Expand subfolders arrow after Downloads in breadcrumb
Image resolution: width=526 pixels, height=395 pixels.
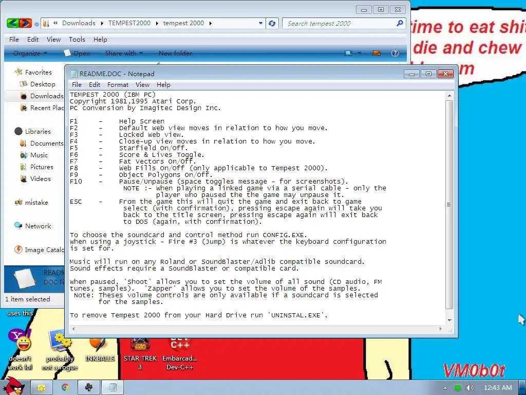tap(102, 23)
